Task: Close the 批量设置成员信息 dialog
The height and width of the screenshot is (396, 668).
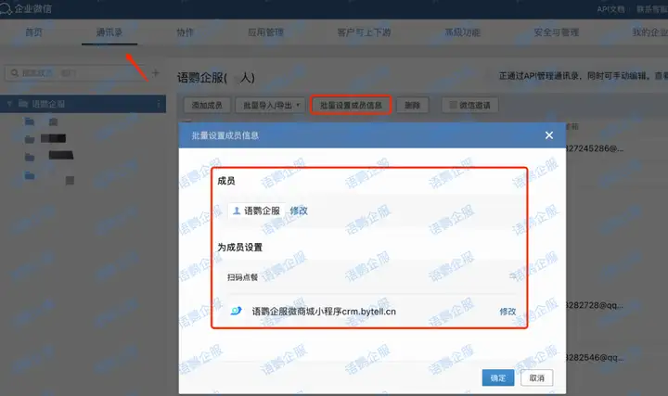Action: coord(548,135)
